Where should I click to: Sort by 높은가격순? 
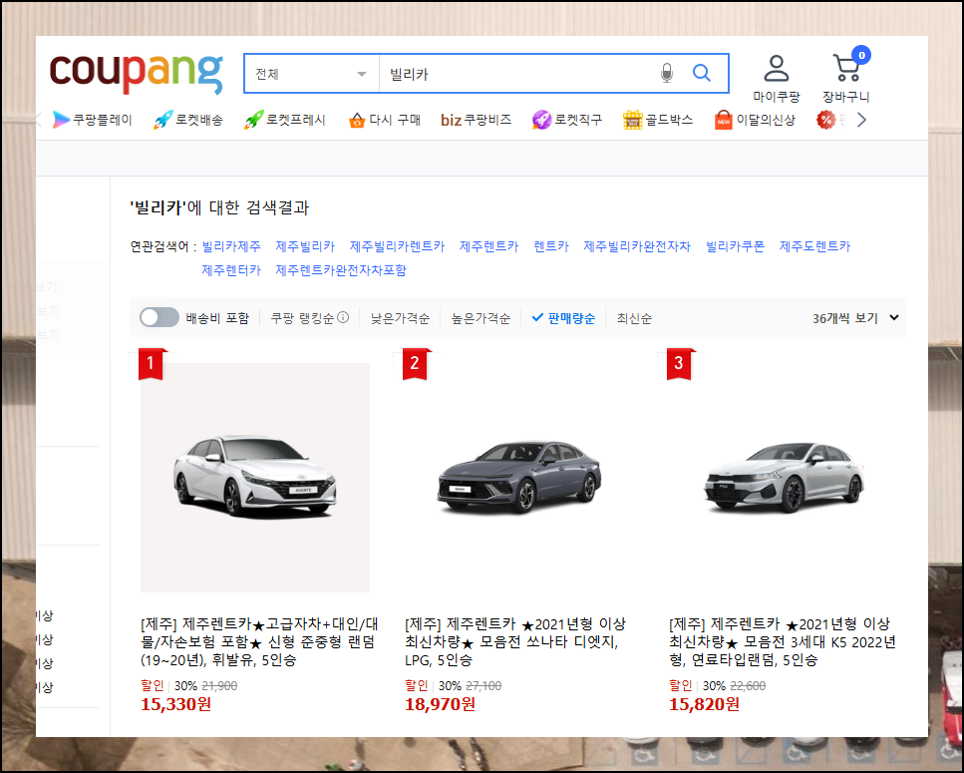481,318
